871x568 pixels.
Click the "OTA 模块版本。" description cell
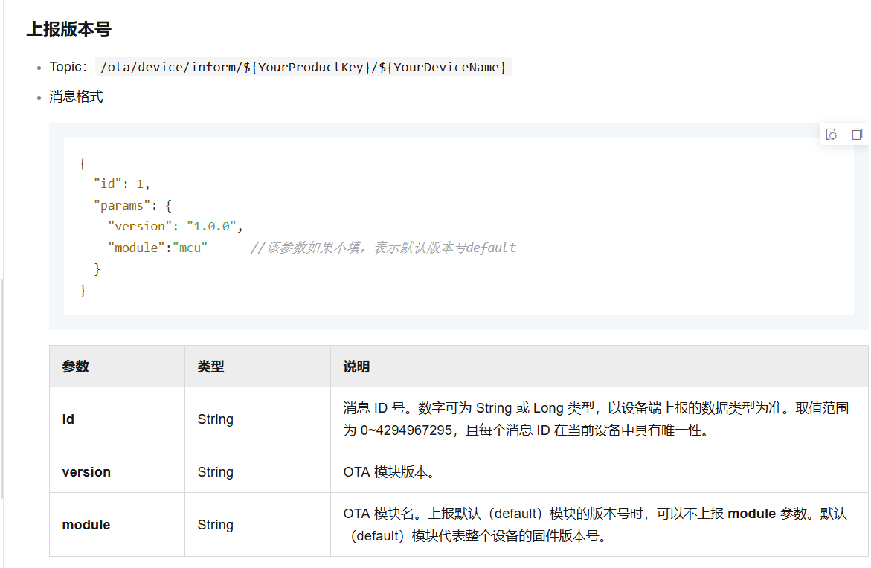coord(600,472)
